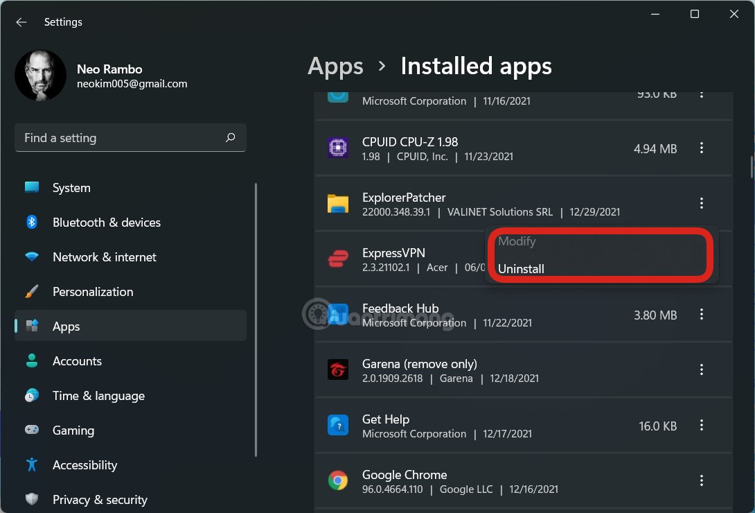Open the Gaming icon in sidebar
The height and width of the screenshot is (513, 755).
pyautogui.click(x=32, y=430)
